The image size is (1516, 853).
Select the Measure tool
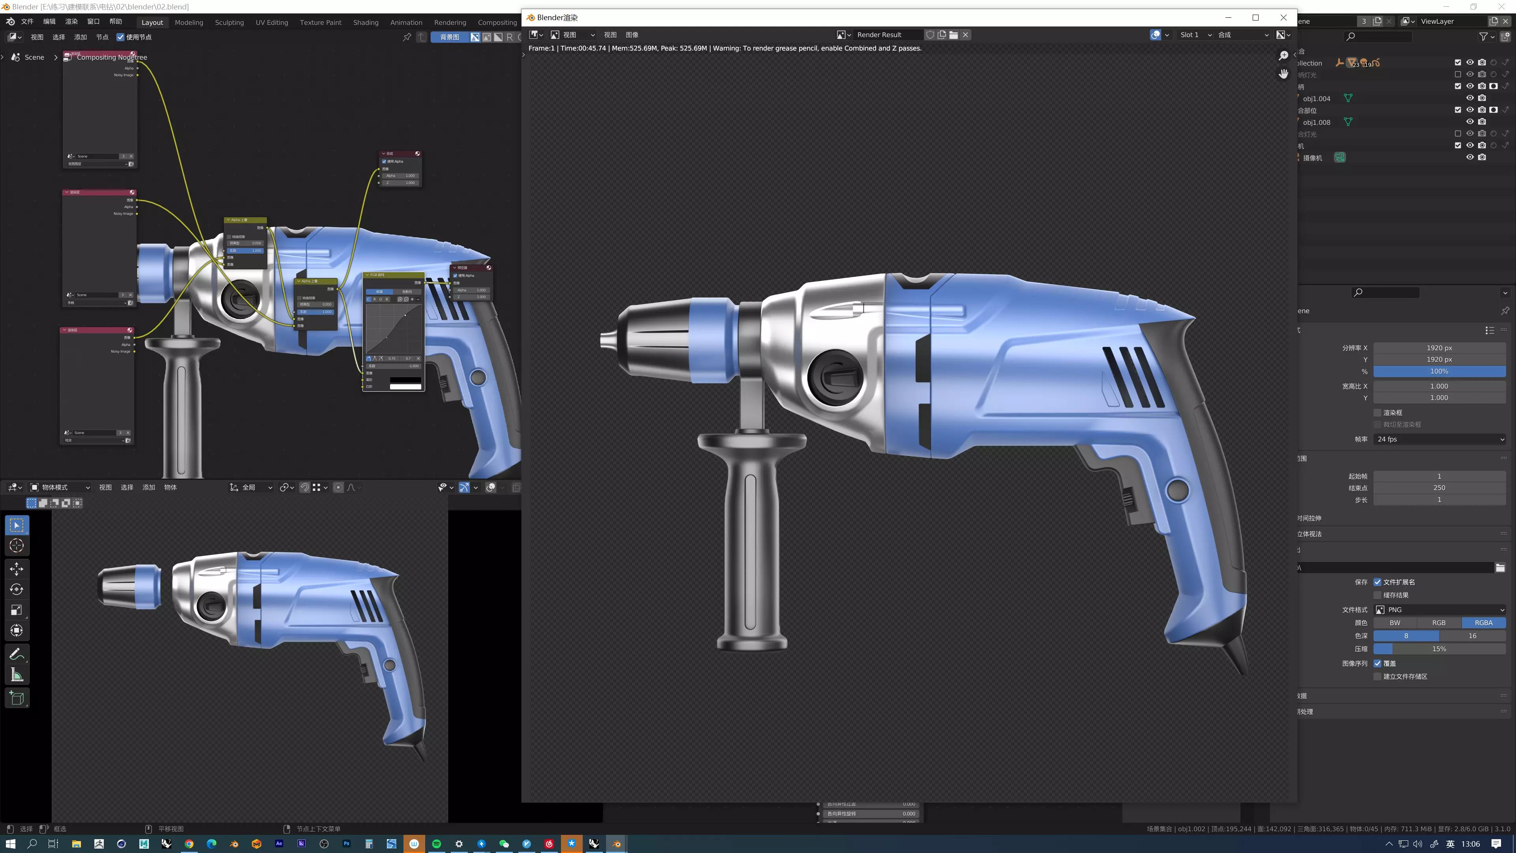click(x=17, y=675)
